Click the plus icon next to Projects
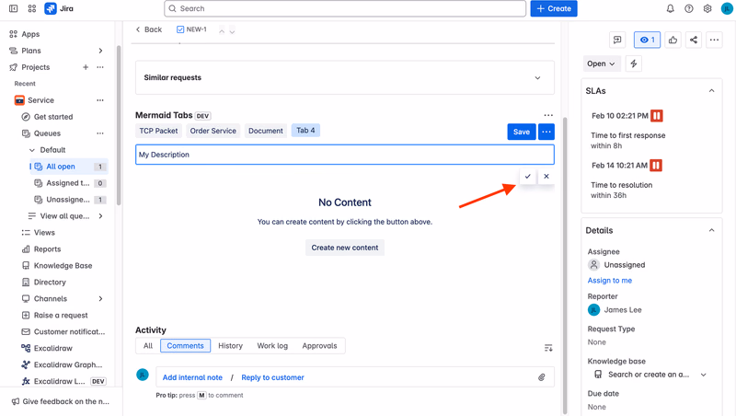This screenshot has height=416, width=736. pyautogui.click(x=86, y=67)
